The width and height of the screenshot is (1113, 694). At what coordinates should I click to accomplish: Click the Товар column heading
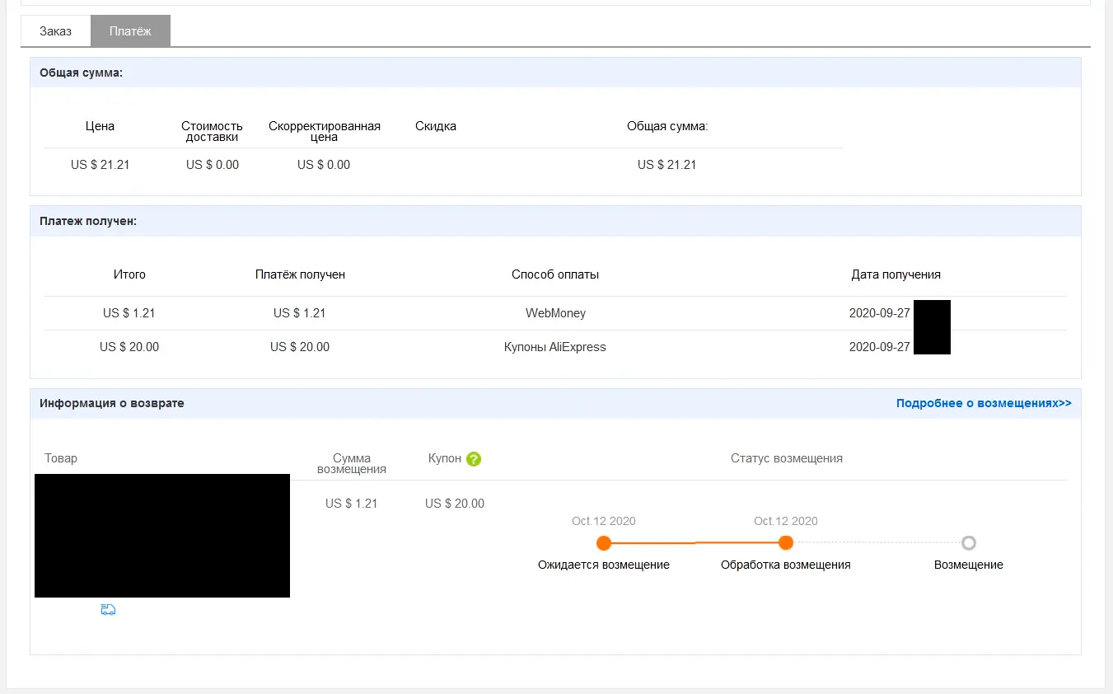[61, 458]
